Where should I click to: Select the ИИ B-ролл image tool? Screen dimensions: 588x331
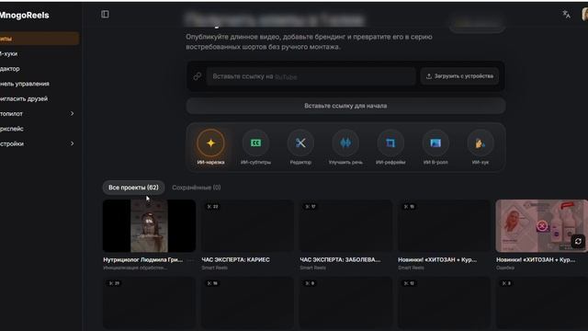pyautogui.click(x=435, y=143)
